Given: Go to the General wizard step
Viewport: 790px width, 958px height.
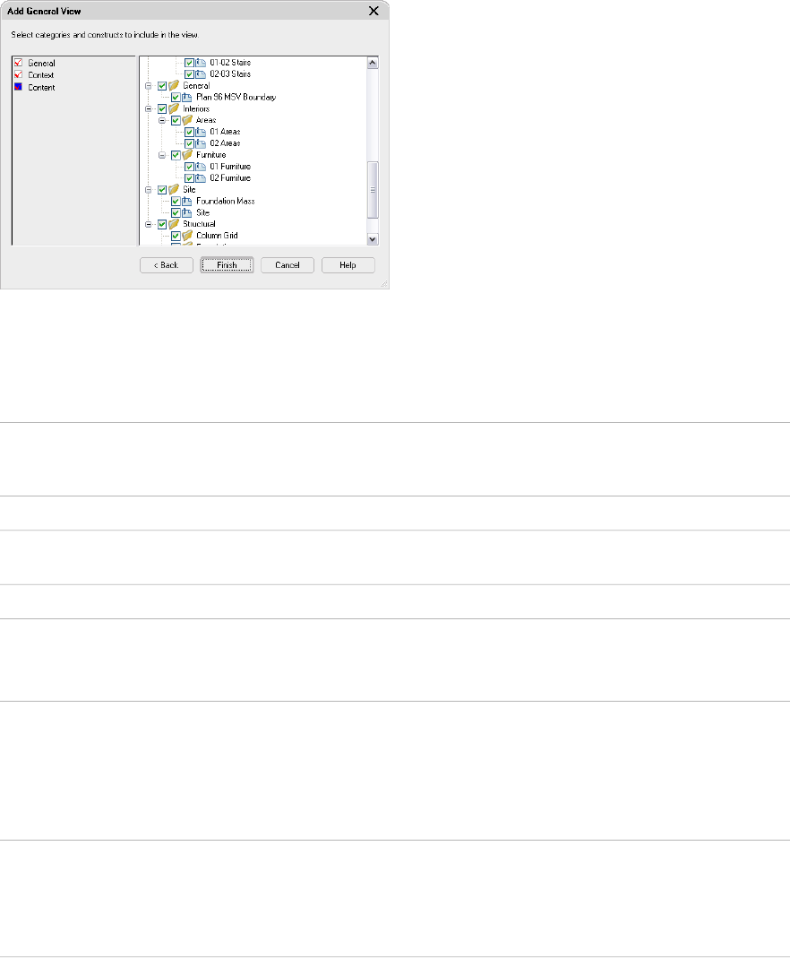Looking at the screenshot, I should pyautogui.click(x=41, y=63).
